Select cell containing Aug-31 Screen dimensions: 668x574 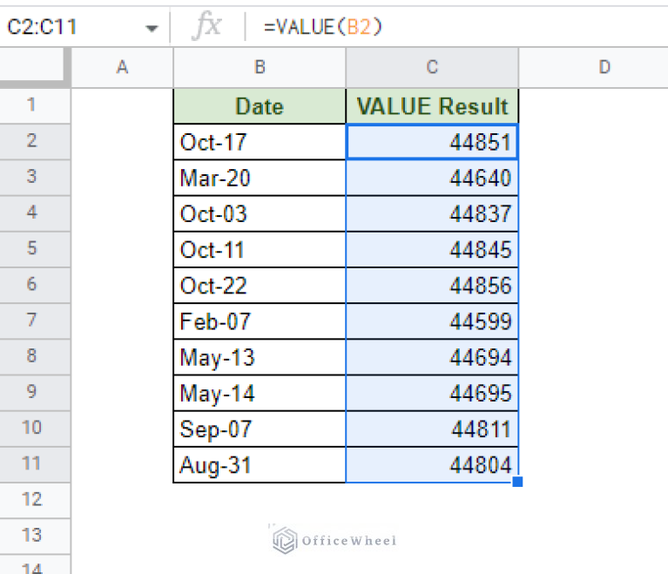click(260, 465)
